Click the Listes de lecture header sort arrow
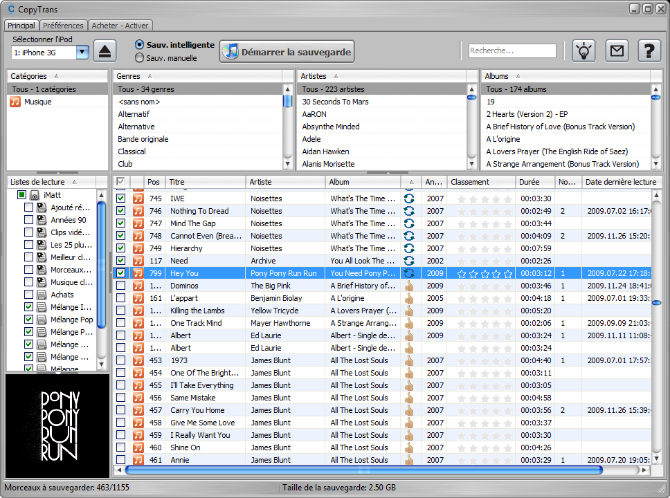This screenshot has height=498, width=670. tap(73, 182)
